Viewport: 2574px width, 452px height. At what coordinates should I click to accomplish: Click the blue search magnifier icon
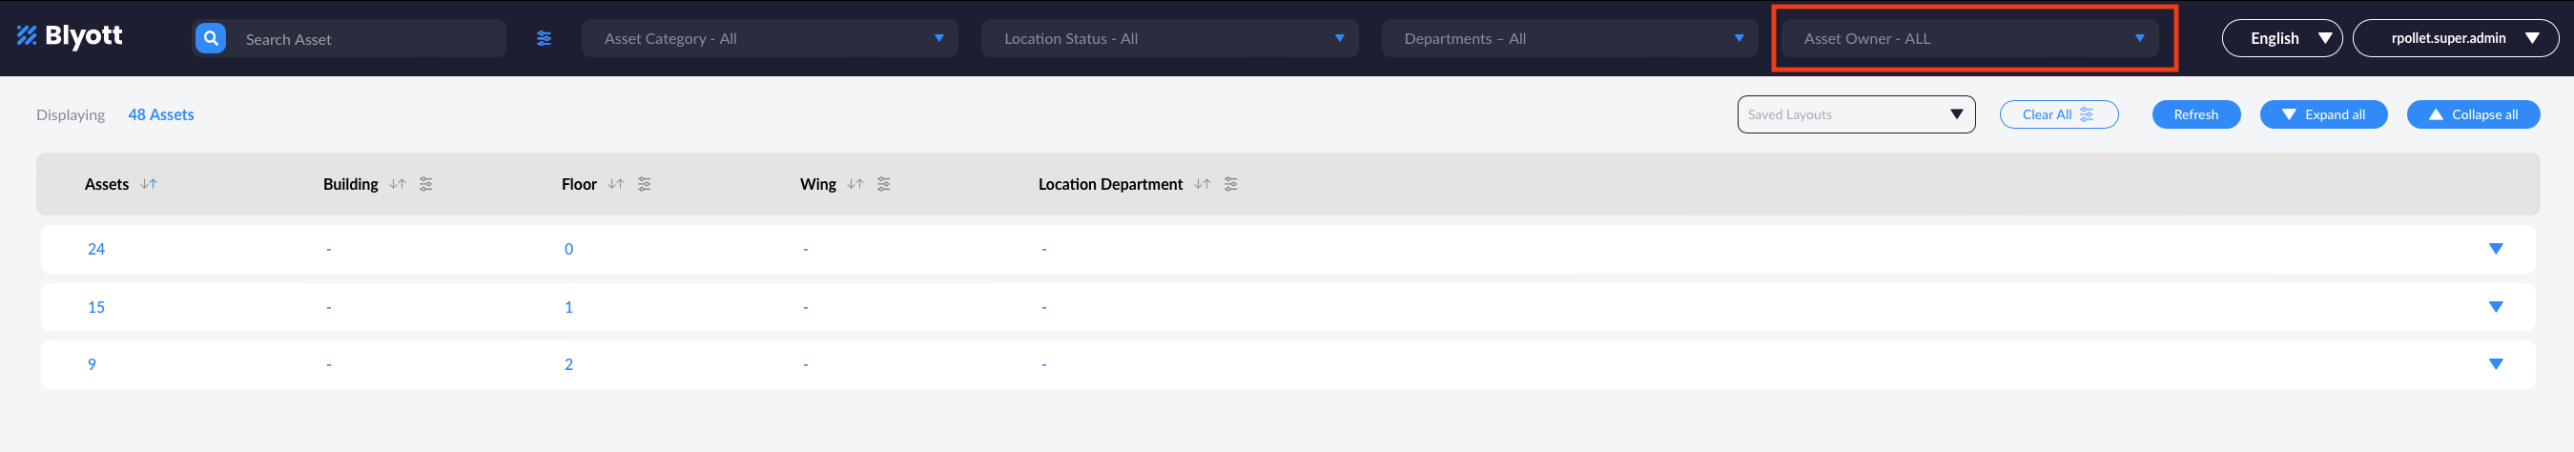(x=210, y=39)
